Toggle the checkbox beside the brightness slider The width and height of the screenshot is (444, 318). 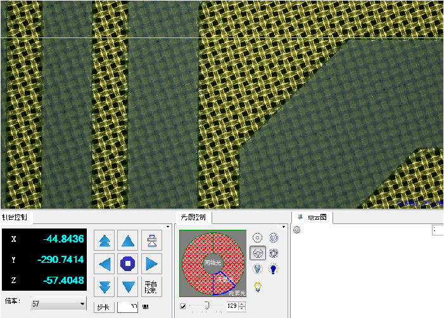pyautogui.click(x=183, y=307)
